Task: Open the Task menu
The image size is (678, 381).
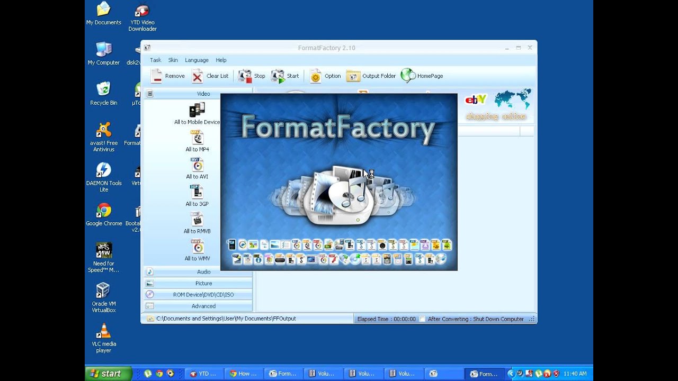Action: pos(155,60)
